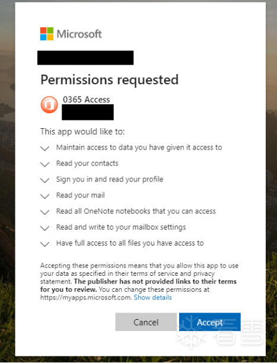Open the Show details link
The height and width of the screenshot is (363, 277).
tap(153, 297)
